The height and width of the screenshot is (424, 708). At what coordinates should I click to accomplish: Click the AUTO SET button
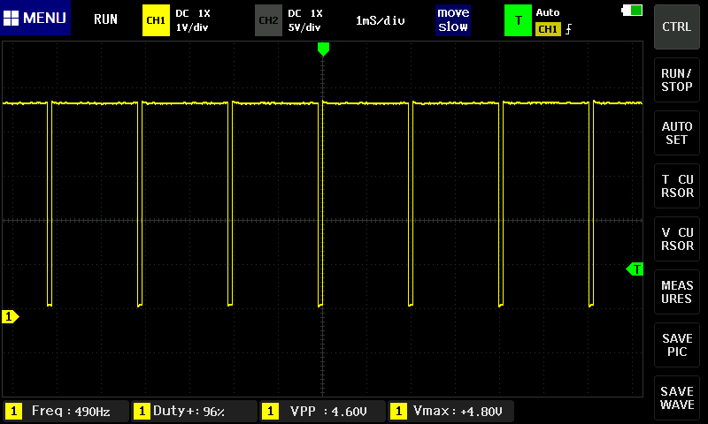coord(677,132)
